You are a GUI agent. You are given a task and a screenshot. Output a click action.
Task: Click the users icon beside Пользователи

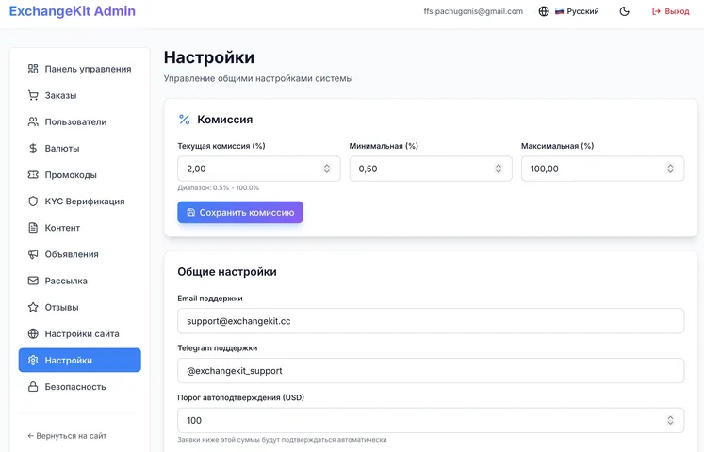point(33,121)
